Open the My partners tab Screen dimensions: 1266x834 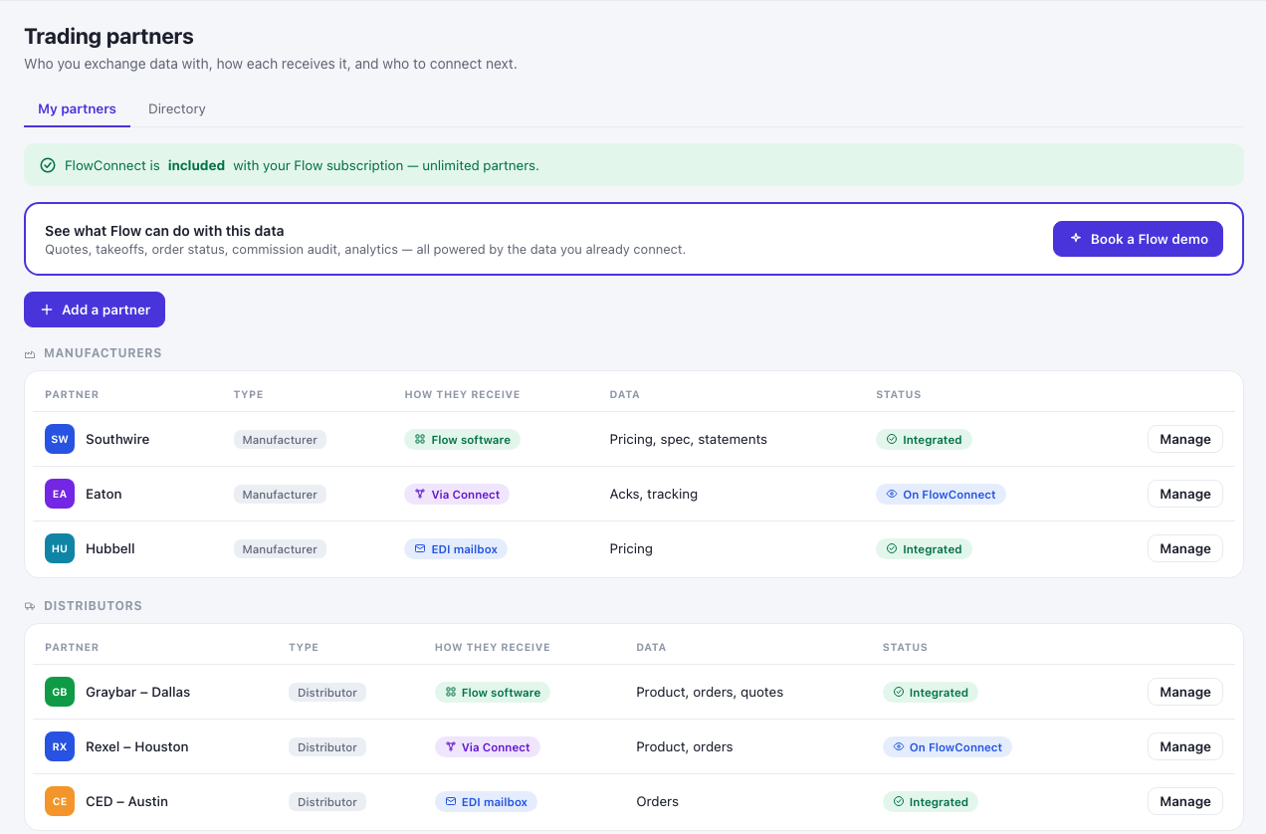click(77, 108)
